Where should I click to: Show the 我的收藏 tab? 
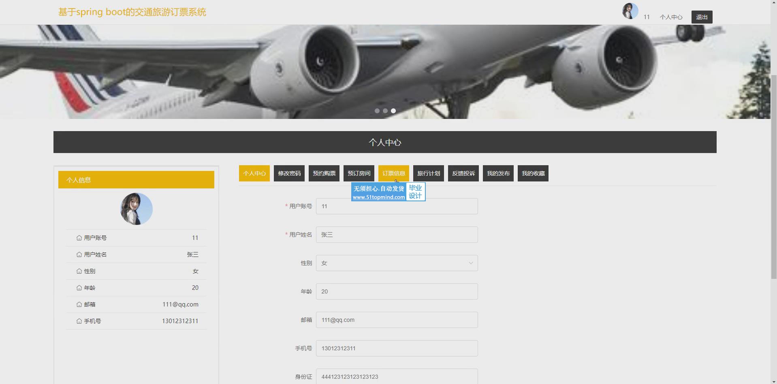(x=533, y=173)
